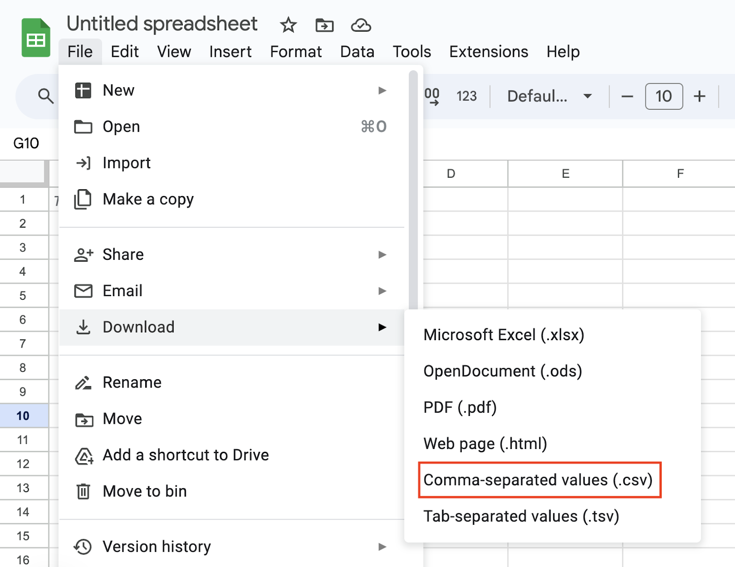Download as Microsoft Excel (.xlsx)
735x567 pixels.
point(553,335)
